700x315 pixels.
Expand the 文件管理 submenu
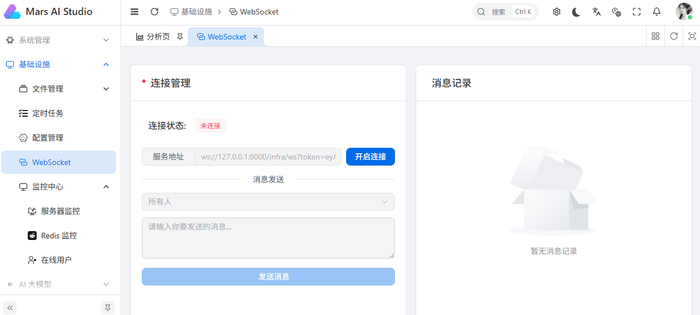[58, 89]
